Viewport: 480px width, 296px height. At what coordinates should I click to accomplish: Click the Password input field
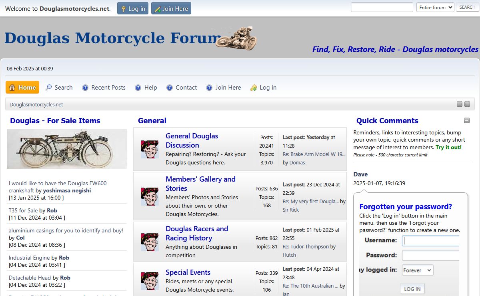pyautogui.click(x=430, y=256)
